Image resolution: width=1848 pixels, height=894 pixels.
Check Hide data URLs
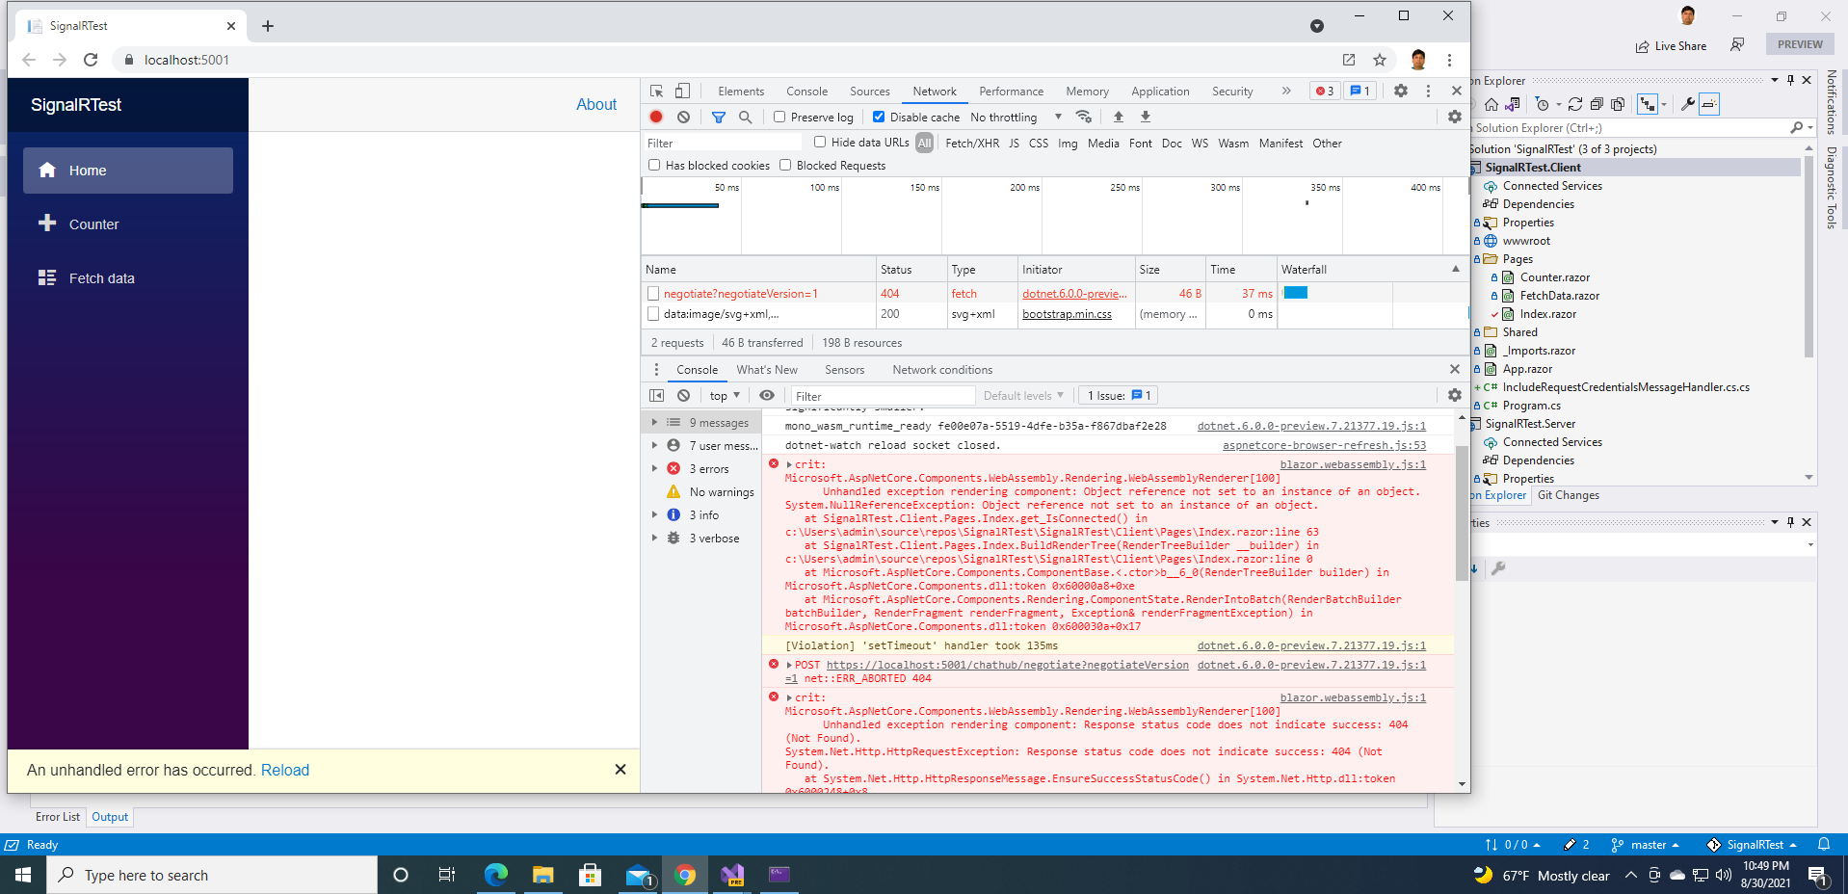coord(820,143)
